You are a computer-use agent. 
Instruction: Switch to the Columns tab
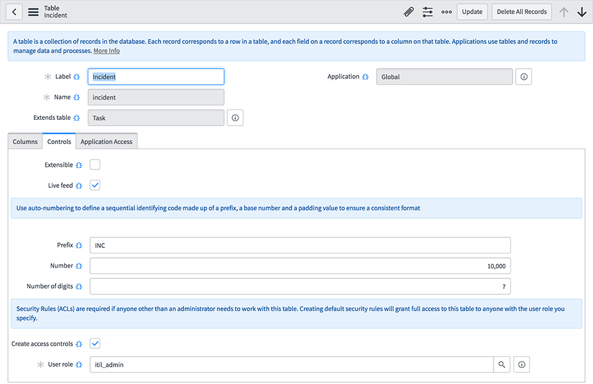click(x=25, y=142)
